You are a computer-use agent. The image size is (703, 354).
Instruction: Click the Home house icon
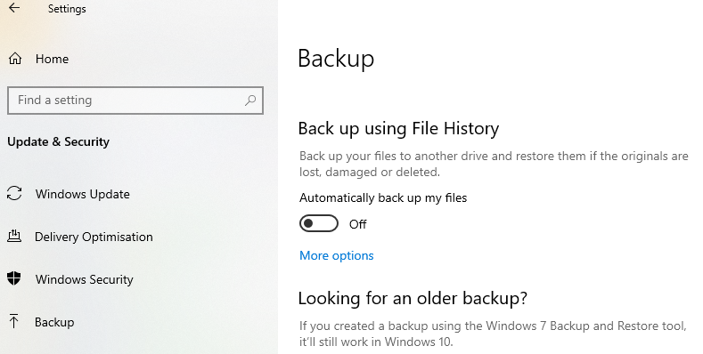click(15, 59)
